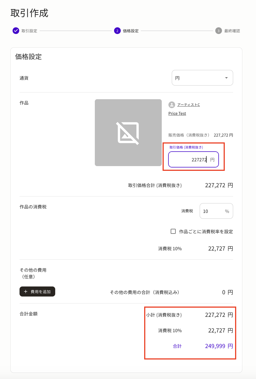Click the percent symbol in the 消費税 field
256x379 pixels.
click(x=227, y=211)
